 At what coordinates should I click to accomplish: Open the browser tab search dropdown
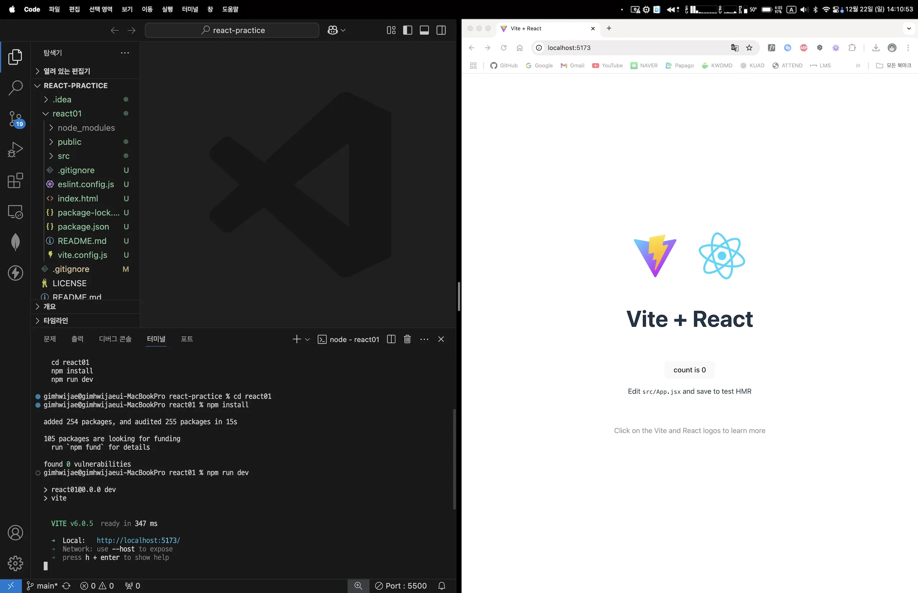(908, 28)
